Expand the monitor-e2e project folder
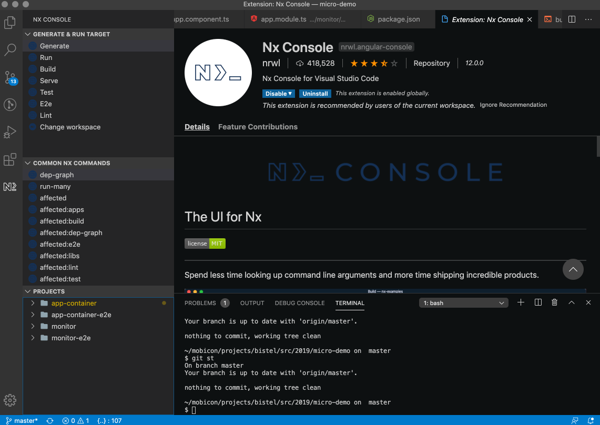Screen dimensions: 600x425 click(x=33, y=338)
